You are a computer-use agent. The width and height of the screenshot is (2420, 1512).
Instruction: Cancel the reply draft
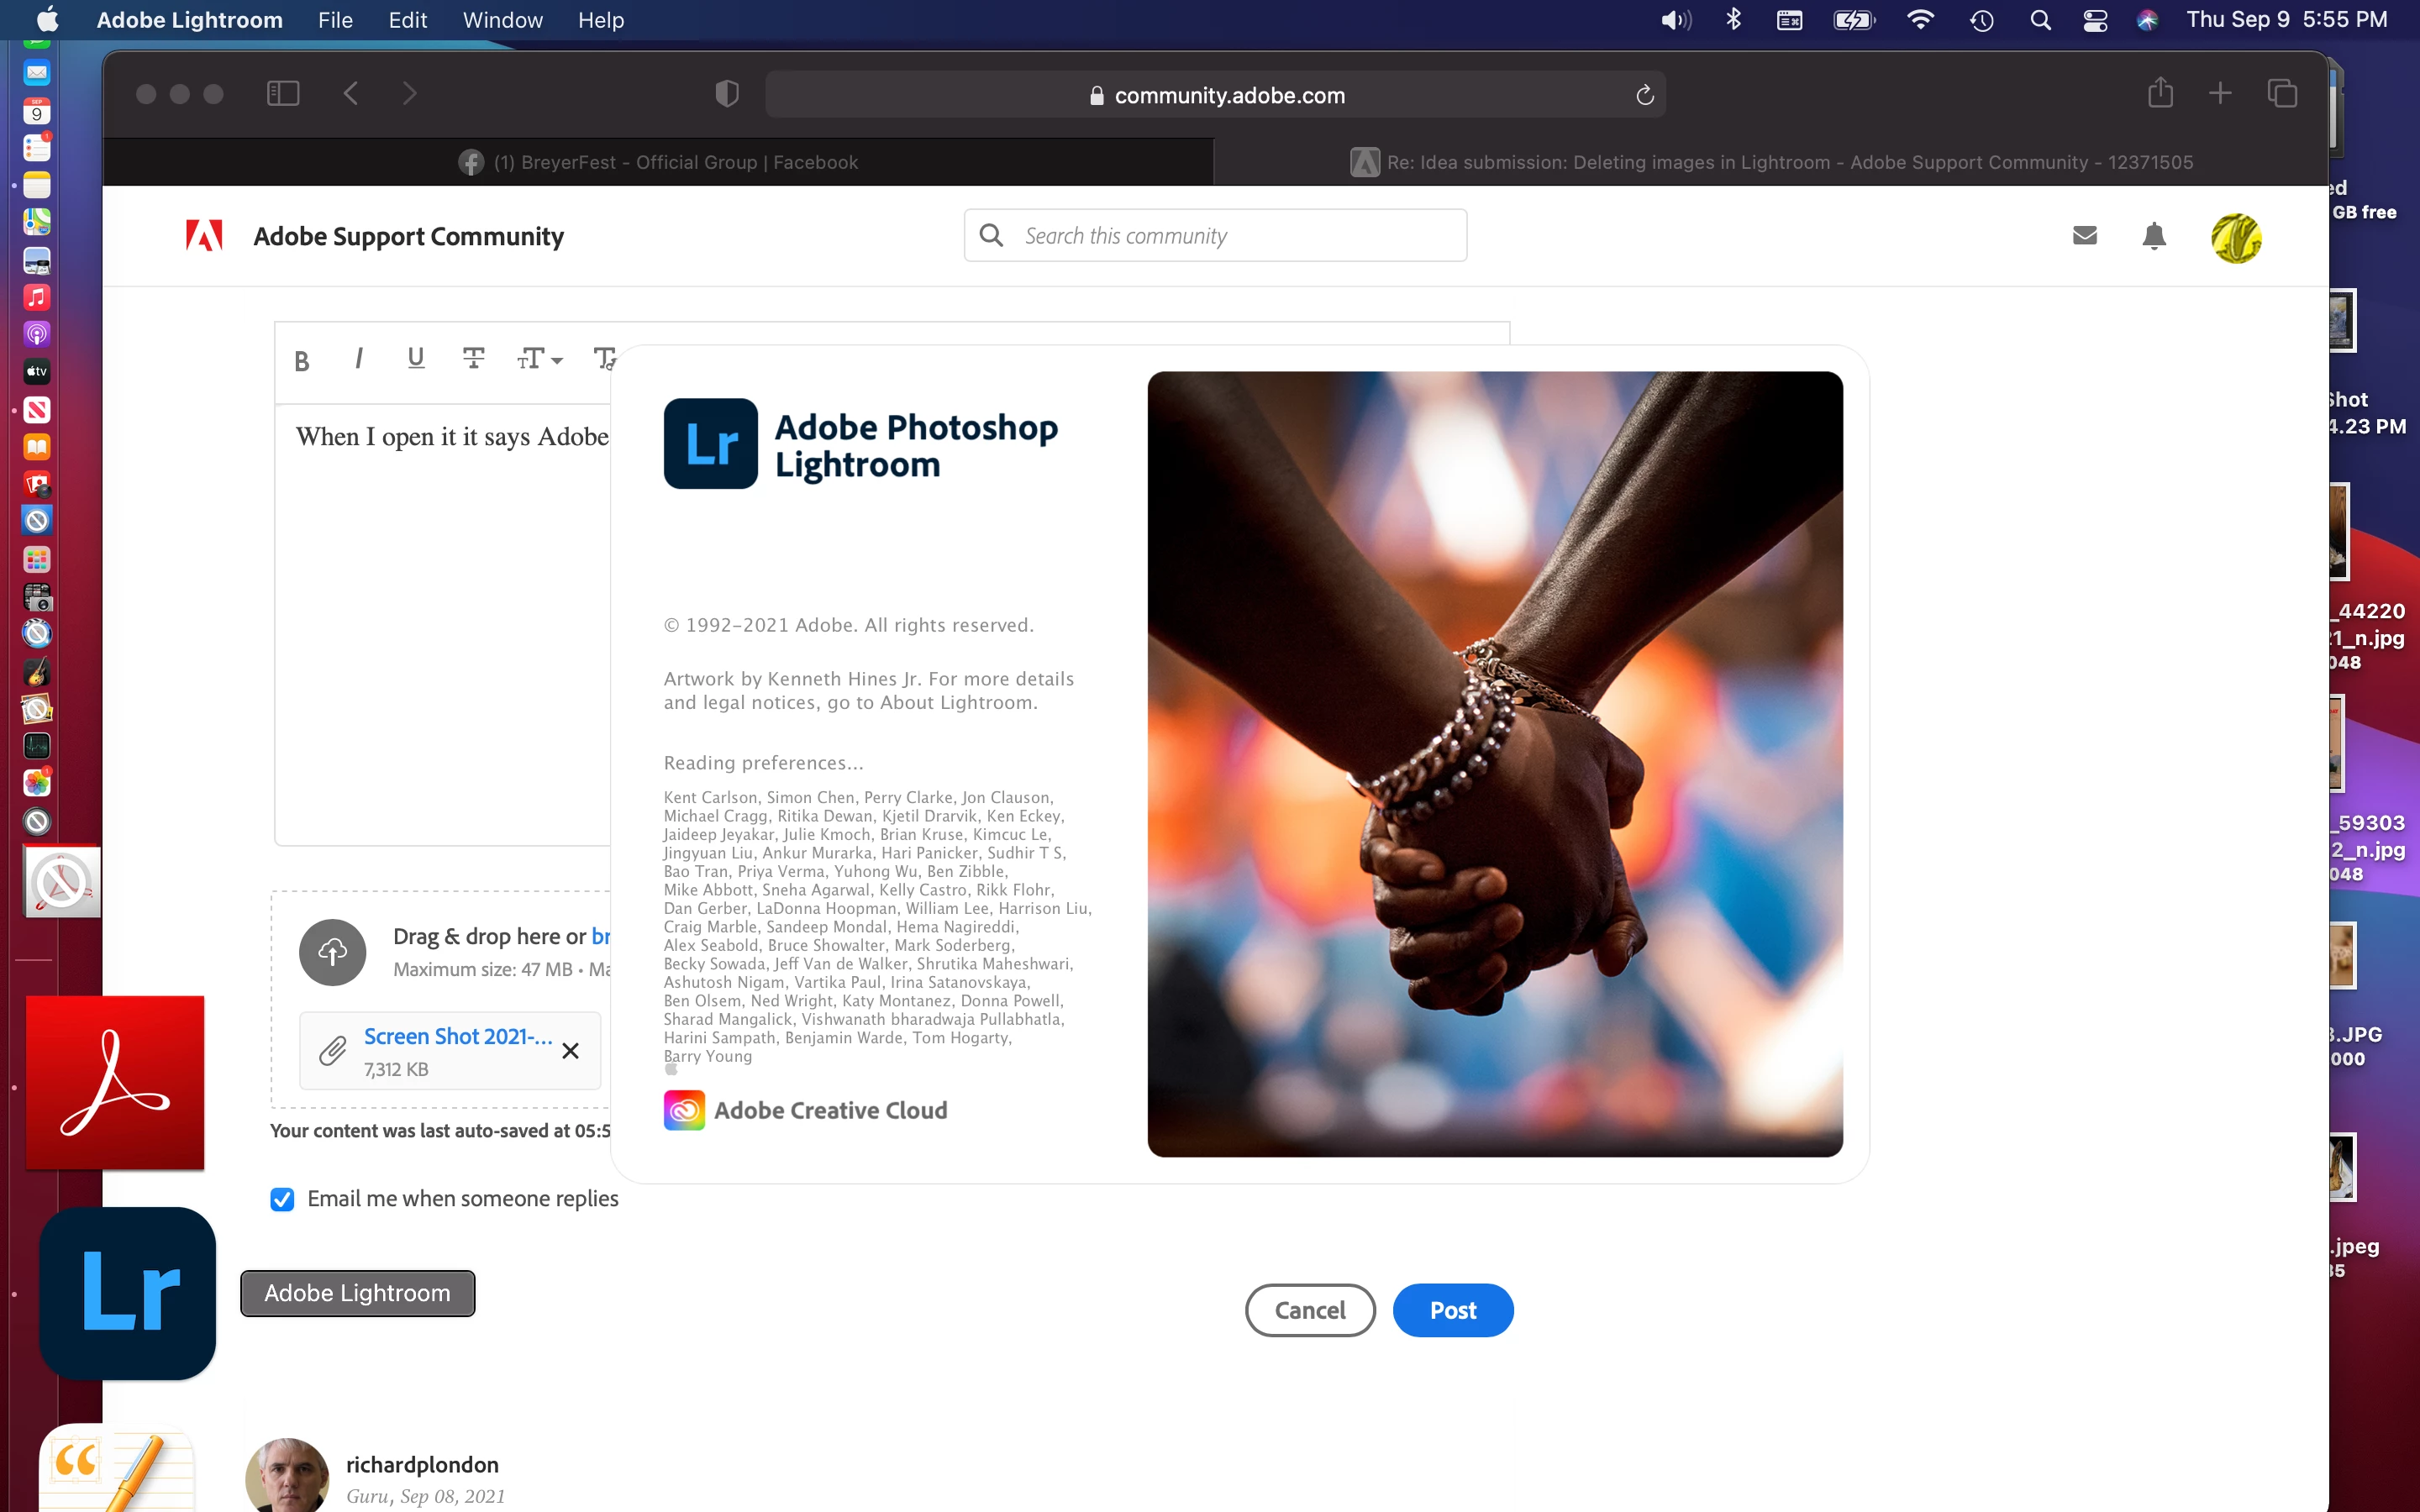[x=1309, y=1310]
